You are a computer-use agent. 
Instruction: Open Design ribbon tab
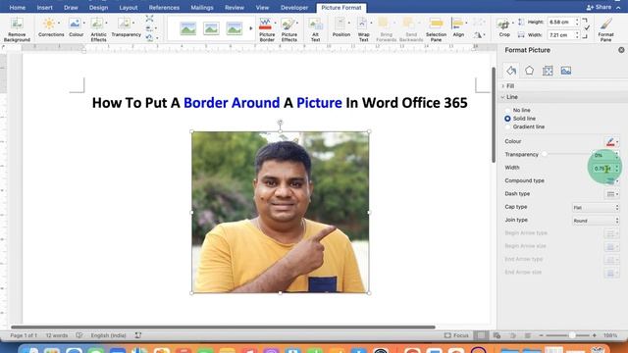tap(98, 8)
